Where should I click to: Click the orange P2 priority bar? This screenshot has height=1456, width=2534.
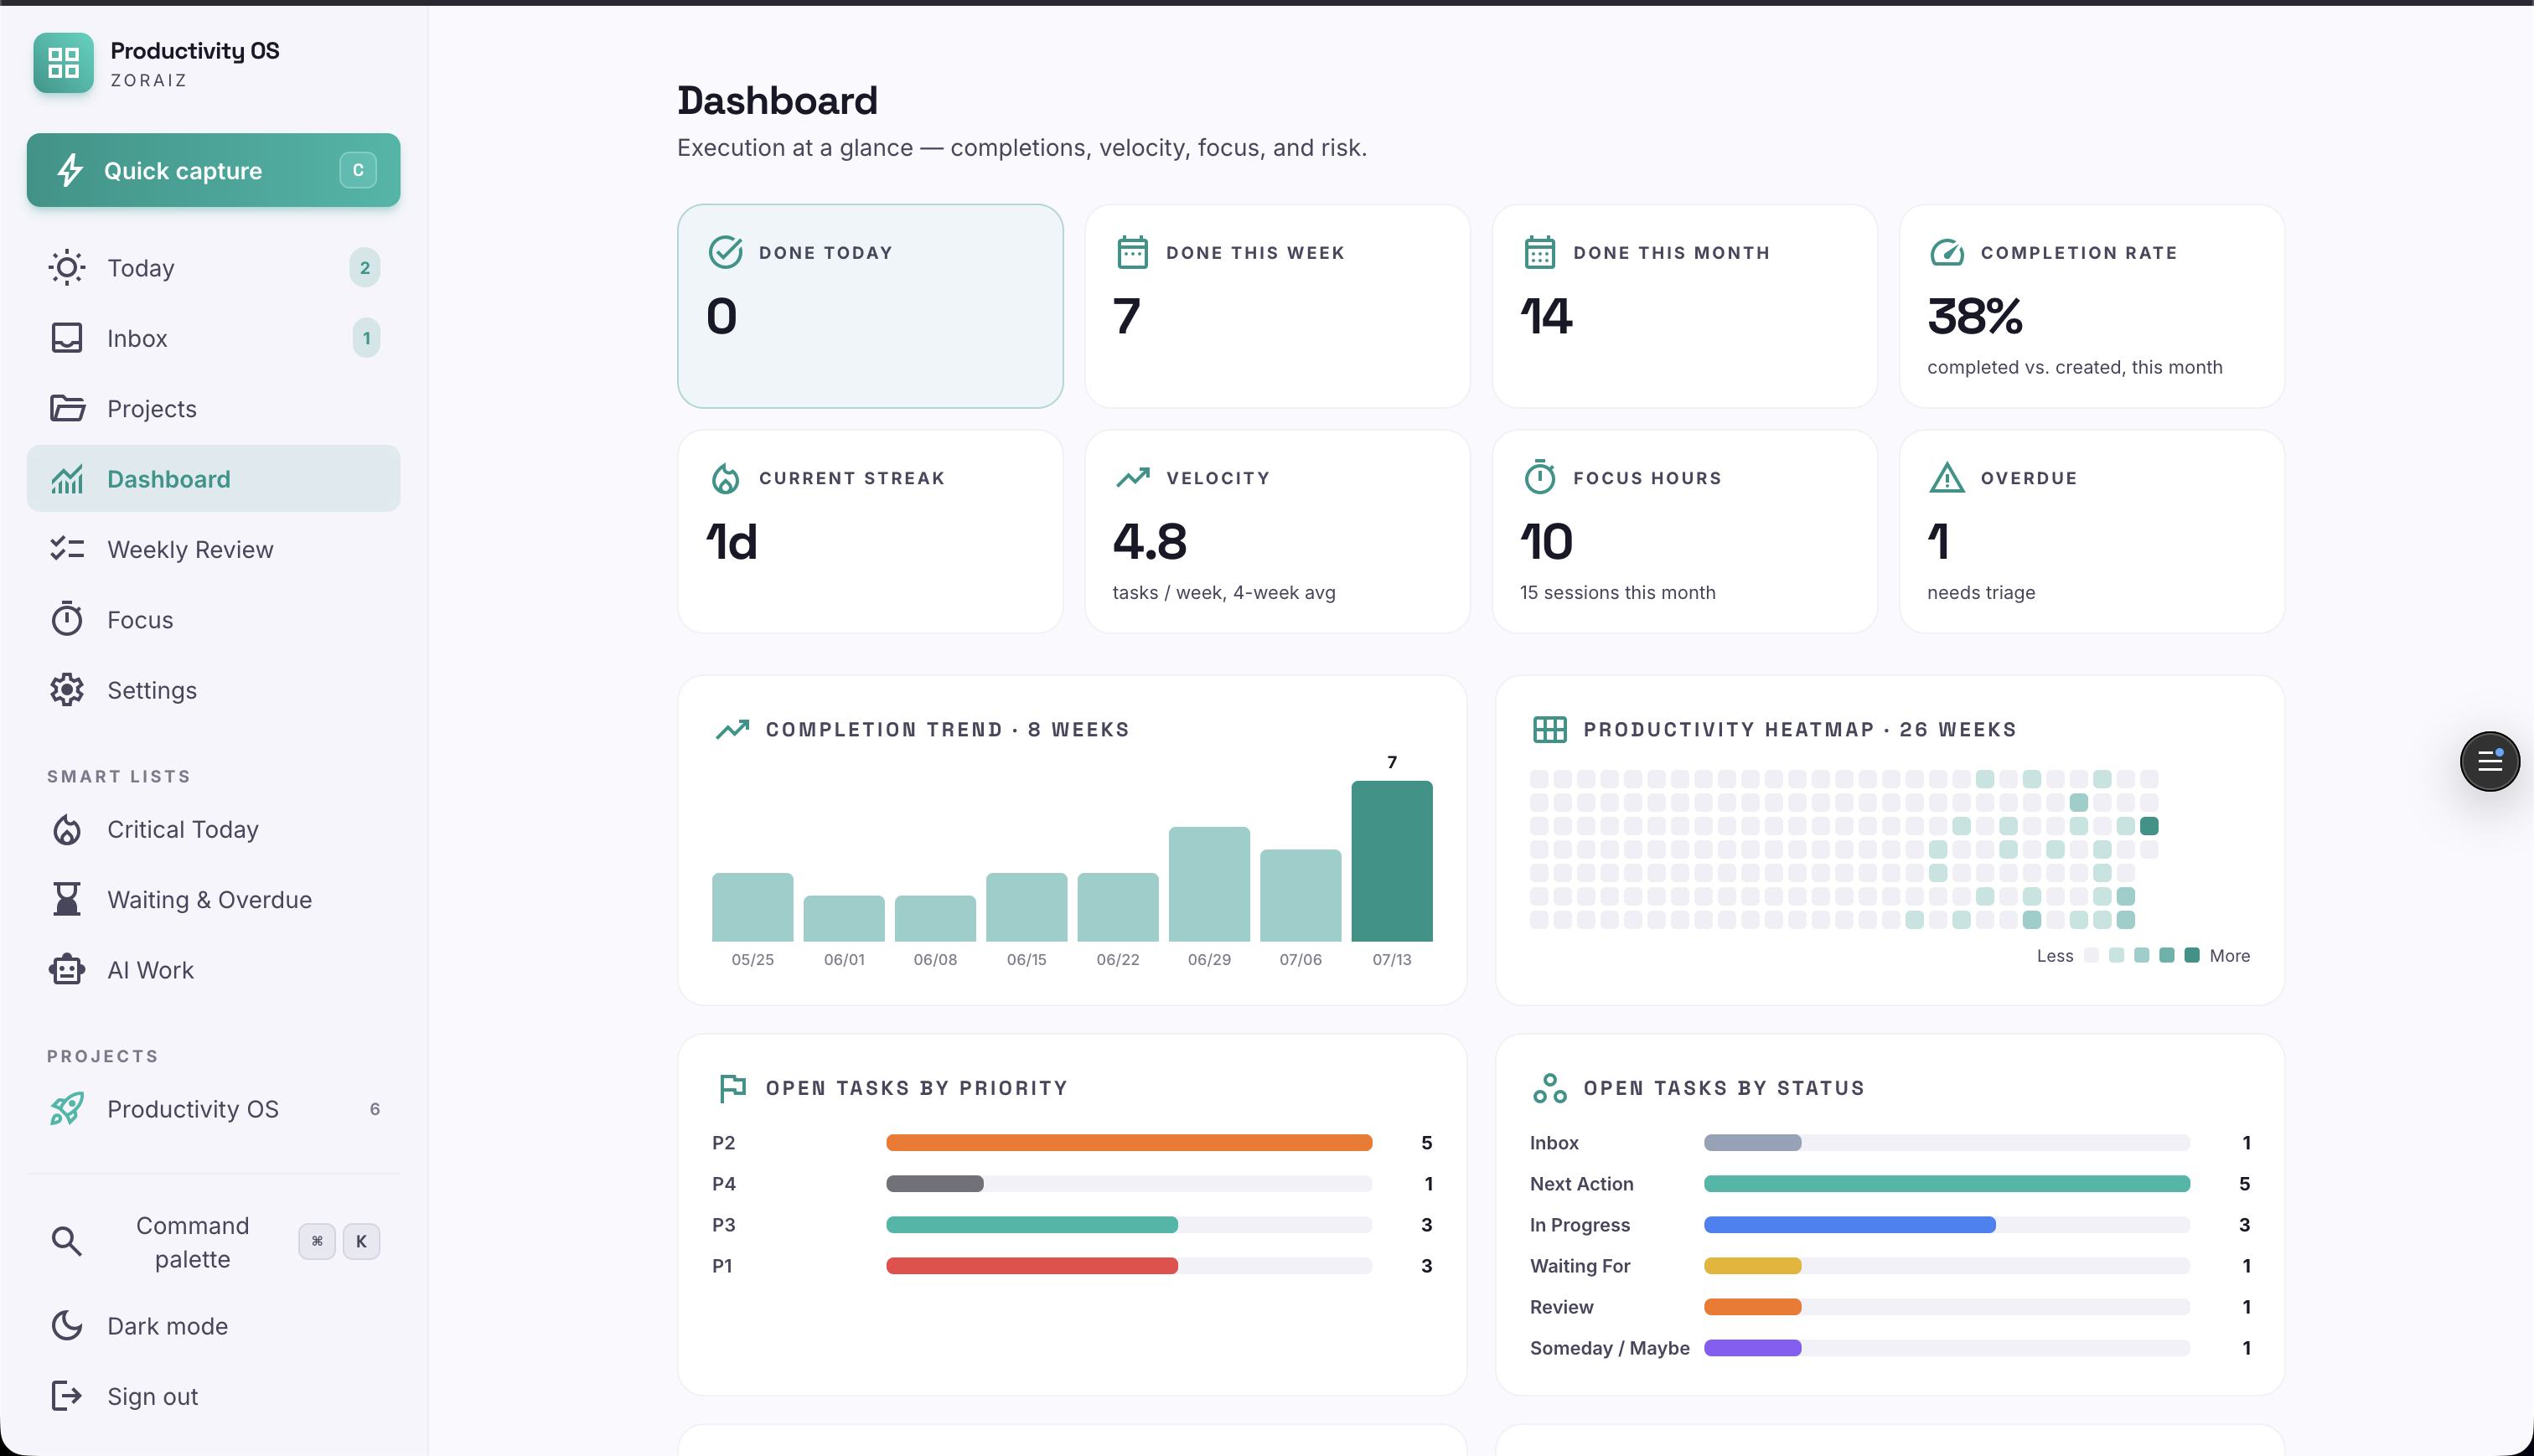(1129, 1143)
